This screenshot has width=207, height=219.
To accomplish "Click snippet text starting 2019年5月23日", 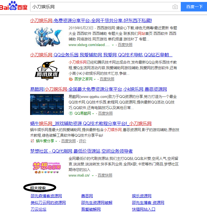I will coord(123,33).
